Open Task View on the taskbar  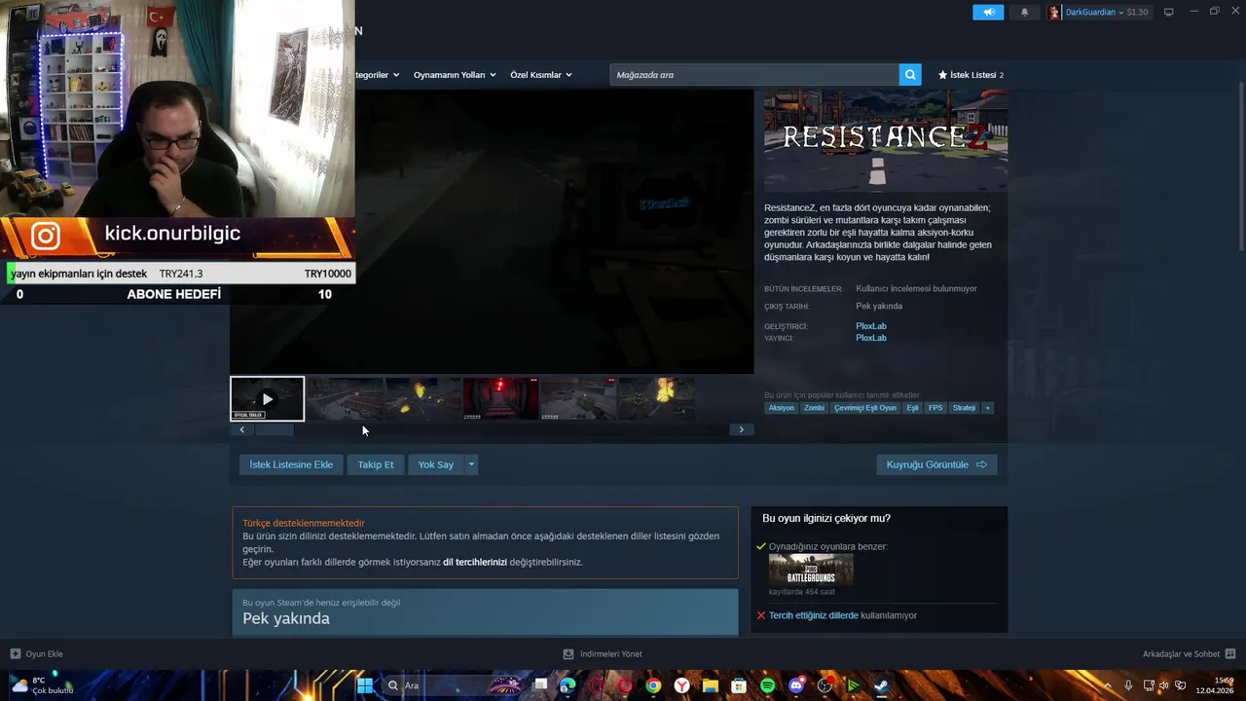[x=540, y=685]
